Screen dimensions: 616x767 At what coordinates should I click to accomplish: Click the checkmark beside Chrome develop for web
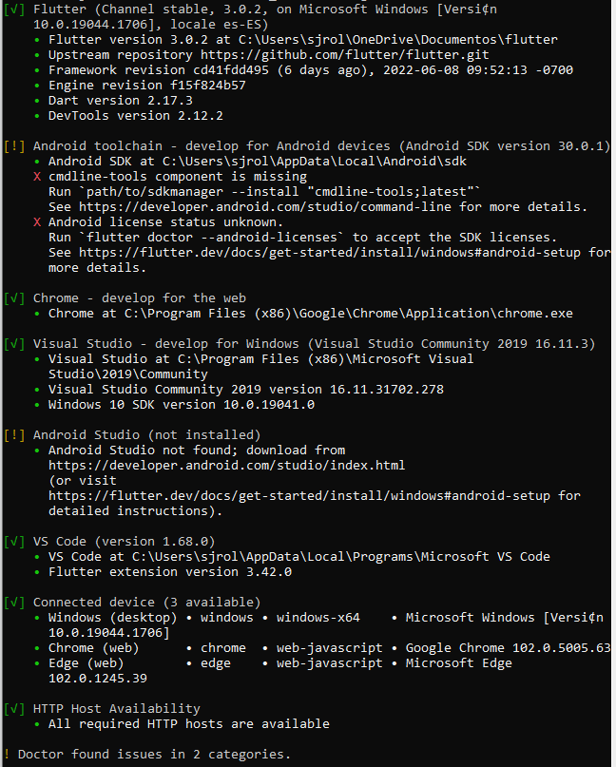click(x=13, y=297)
